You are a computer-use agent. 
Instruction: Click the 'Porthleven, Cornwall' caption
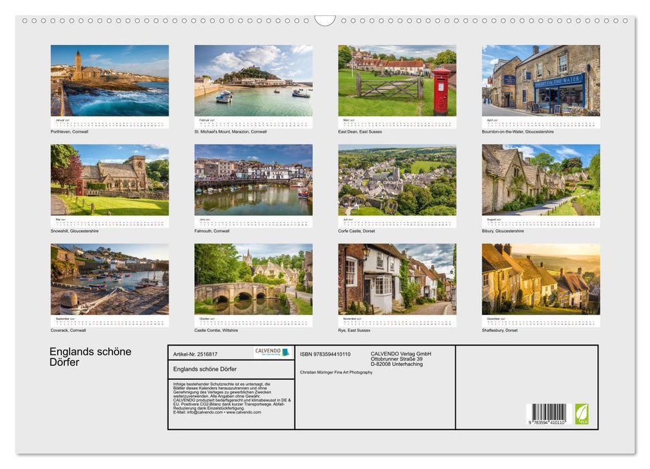click(x=69, y=131)
